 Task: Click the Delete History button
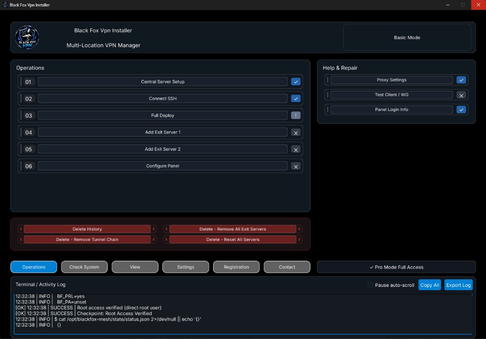[x=87, y=229]
